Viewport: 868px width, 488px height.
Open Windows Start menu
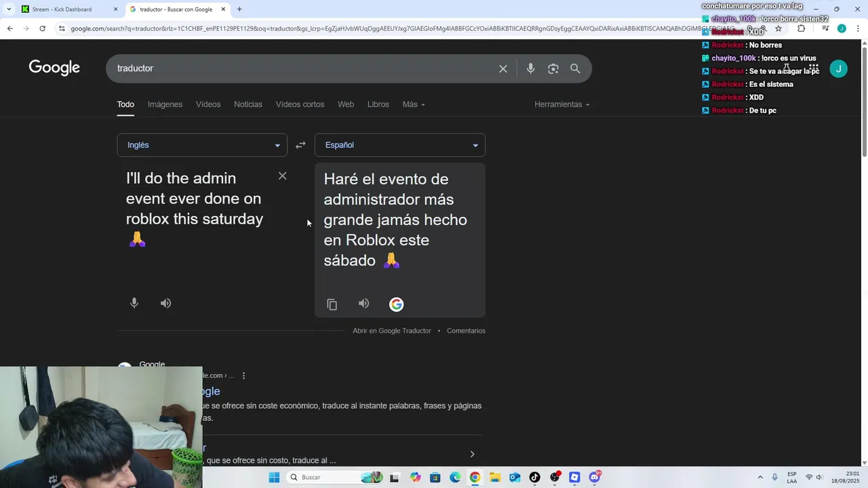tap(274, 477)
